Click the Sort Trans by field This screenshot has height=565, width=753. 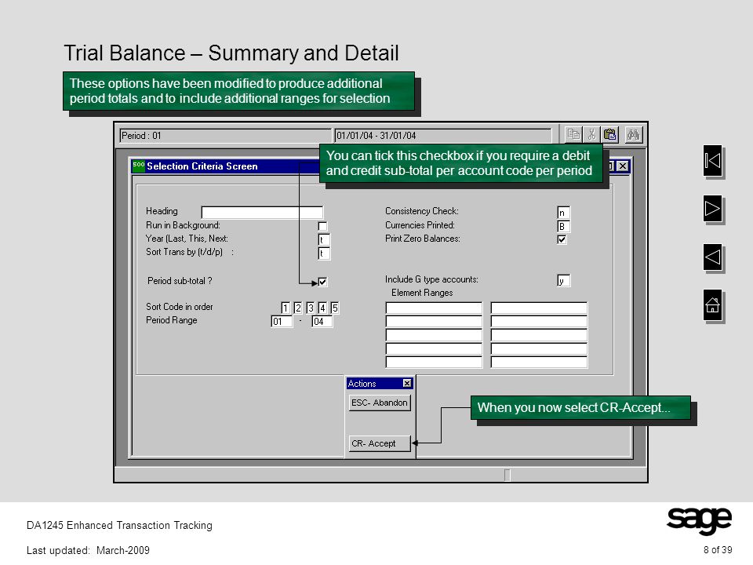[324, 253]
